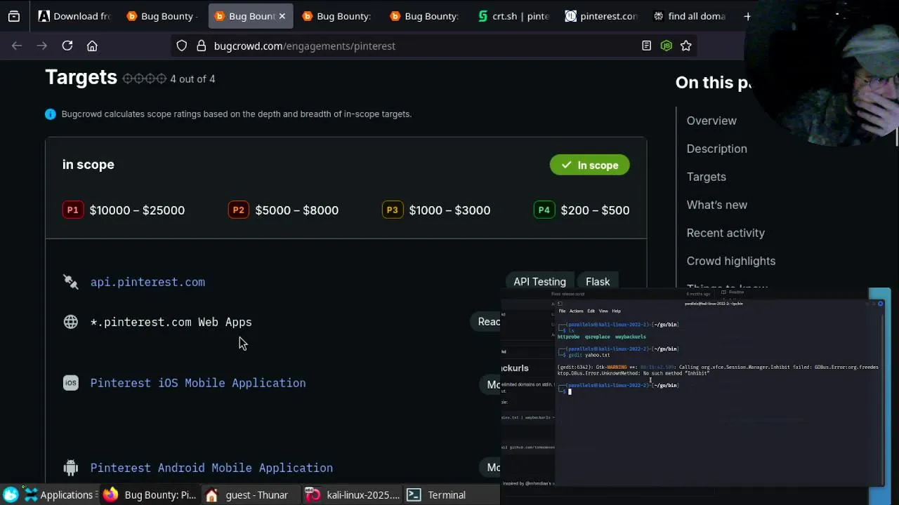The image size is (899, 505).
Task: Select '*.pinterest.com Web Apps' target
Action: click(x=171, y=322)
